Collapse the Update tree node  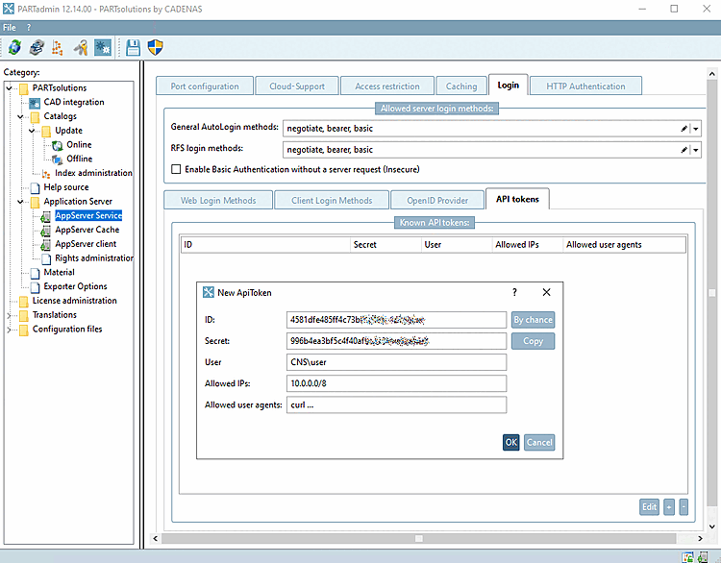click(32, 131)
